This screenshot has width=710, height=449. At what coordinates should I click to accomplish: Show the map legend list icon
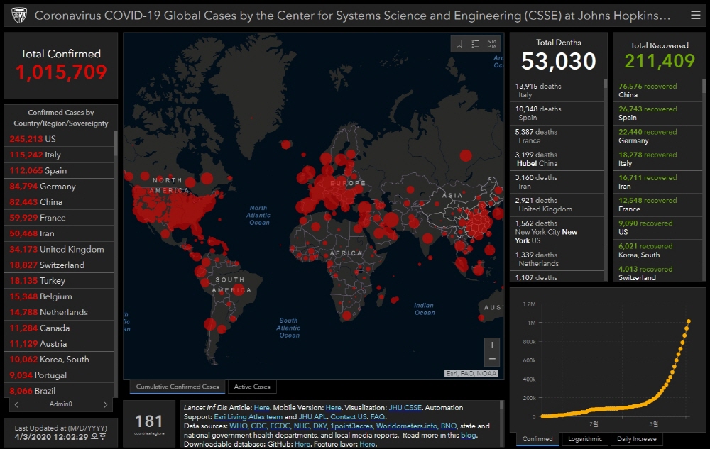pos(476,44)
